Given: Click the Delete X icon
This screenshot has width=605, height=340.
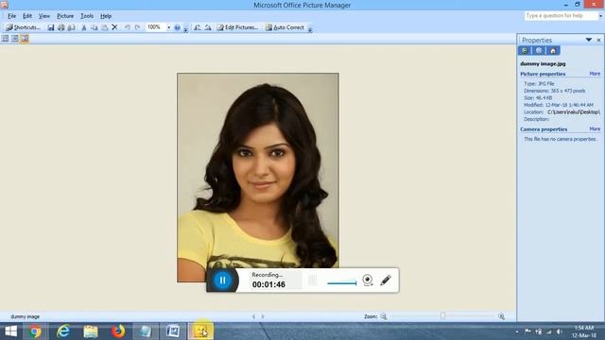Looking at the screenshot, I should [x=114, y=27].
